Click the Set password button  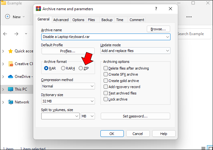click(135, 116)
